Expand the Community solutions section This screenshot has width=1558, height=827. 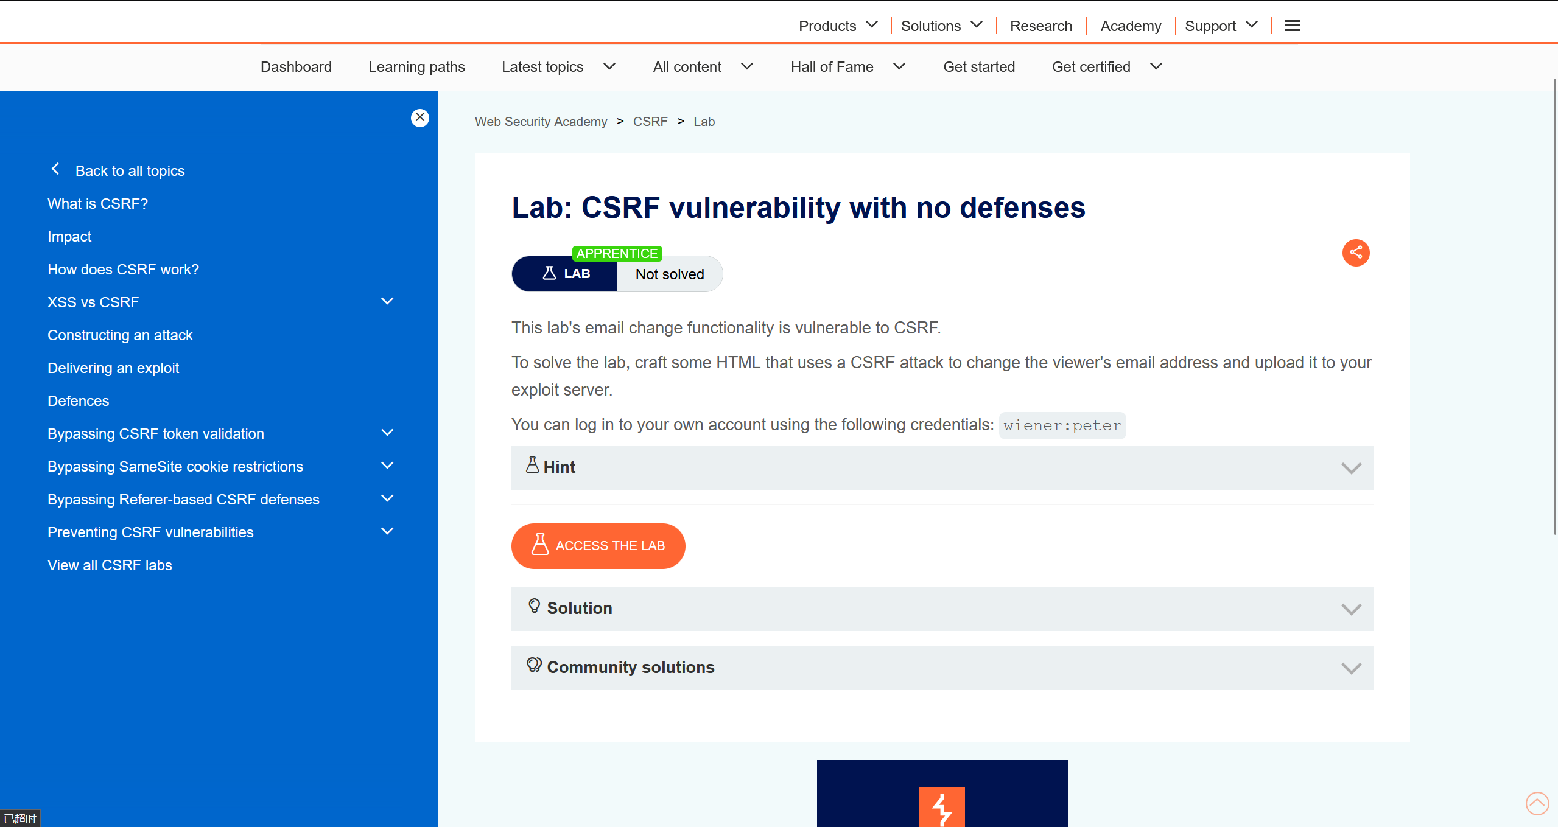click(941, 668)
